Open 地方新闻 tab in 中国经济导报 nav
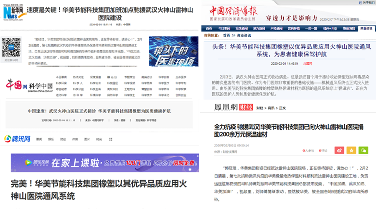 coord(259,28)
